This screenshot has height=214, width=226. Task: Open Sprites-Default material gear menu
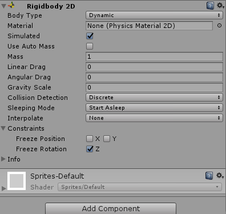(x=220, y=175)
